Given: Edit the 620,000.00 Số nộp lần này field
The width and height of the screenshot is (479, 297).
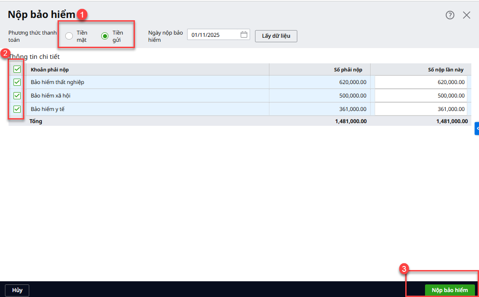Looking at the screenshot, I should pos(420,82).
